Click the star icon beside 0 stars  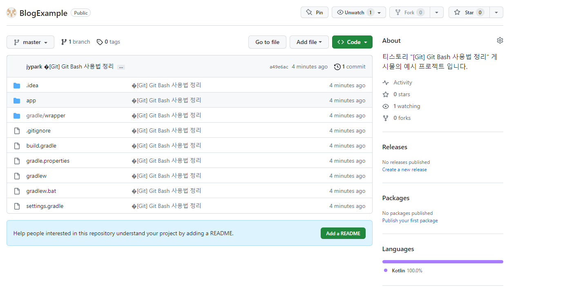(x=386, y=95)
